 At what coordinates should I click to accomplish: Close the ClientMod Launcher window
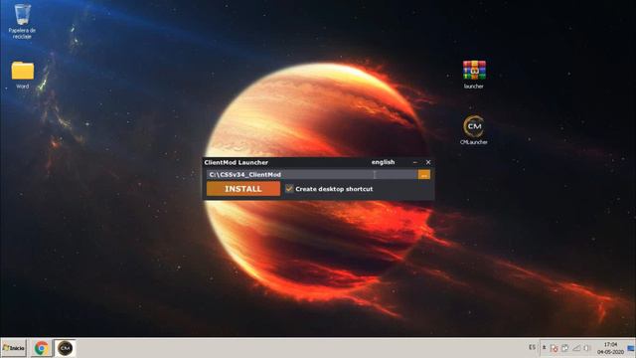tap(428, 162)
